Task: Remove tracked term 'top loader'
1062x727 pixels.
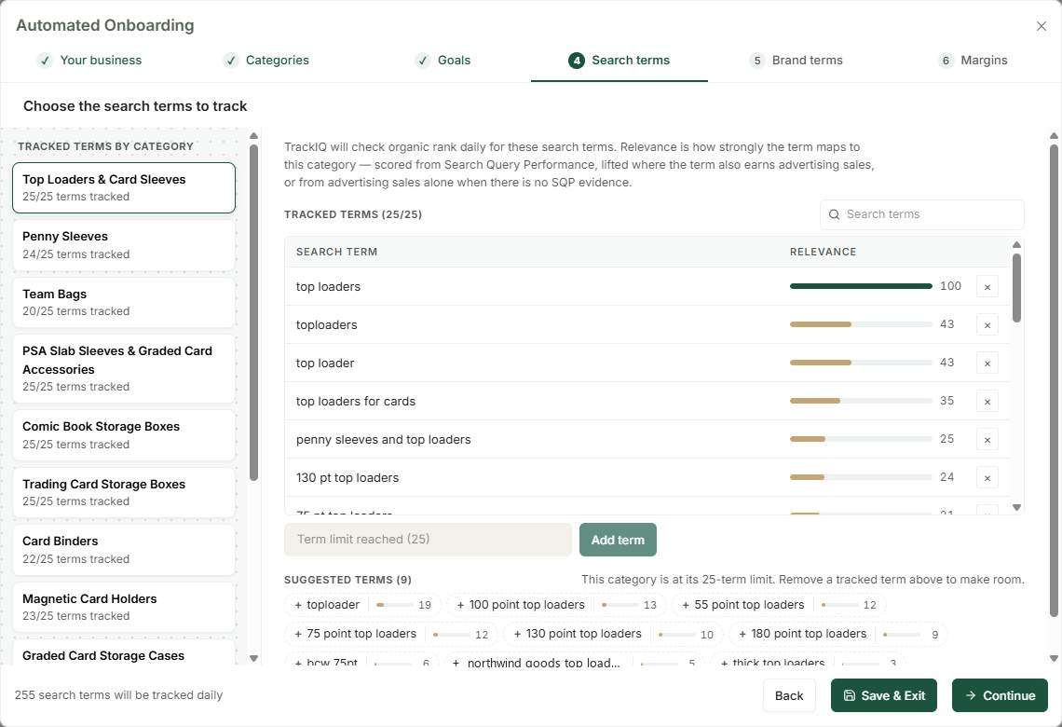Action: 987,363
